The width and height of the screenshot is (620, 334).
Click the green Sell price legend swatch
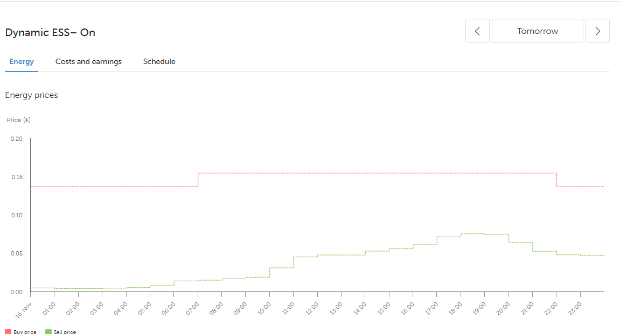pos(48,332)
